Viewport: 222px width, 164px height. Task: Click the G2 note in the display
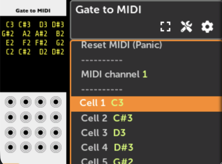(x=60, y=43)
